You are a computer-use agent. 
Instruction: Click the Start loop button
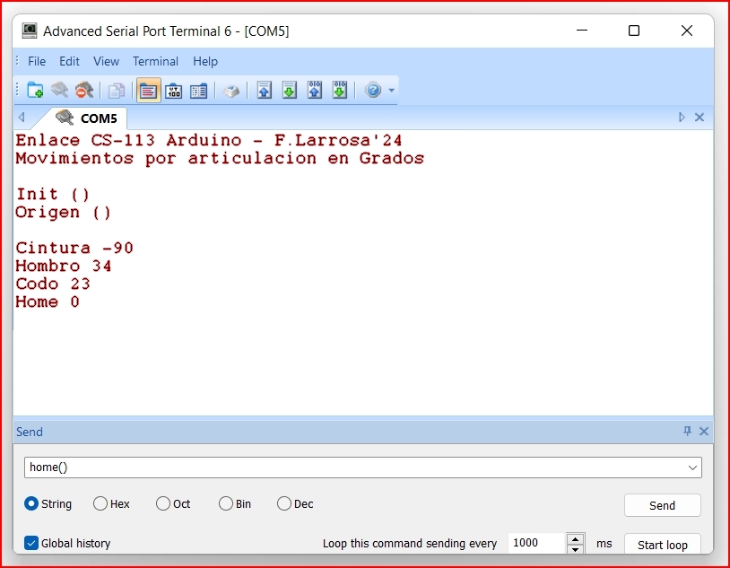(662, 545)
